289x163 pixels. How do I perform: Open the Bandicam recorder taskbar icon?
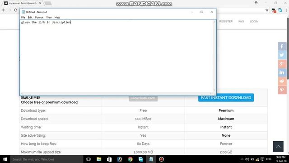click(x=161, y=159)
